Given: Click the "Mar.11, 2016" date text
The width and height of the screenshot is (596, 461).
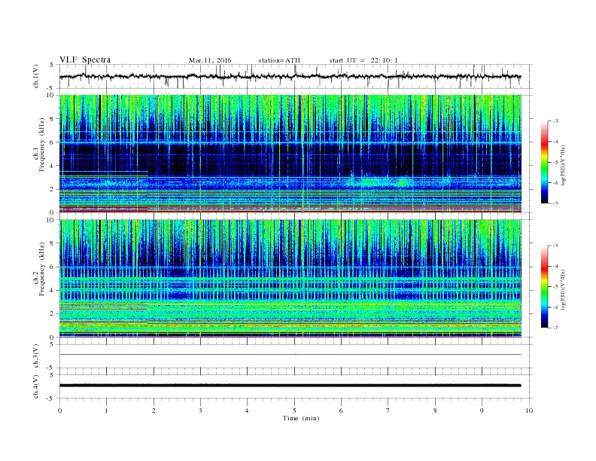Looking at the screenshot, I should [x=210, y=60].
